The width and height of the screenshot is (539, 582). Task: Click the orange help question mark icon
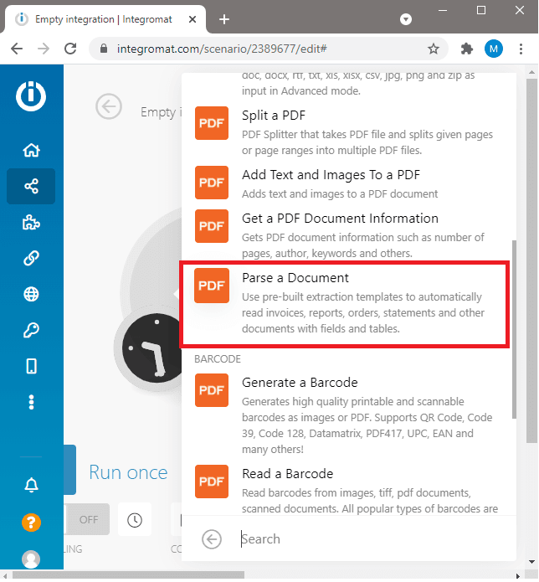click(x=31, y=523)
